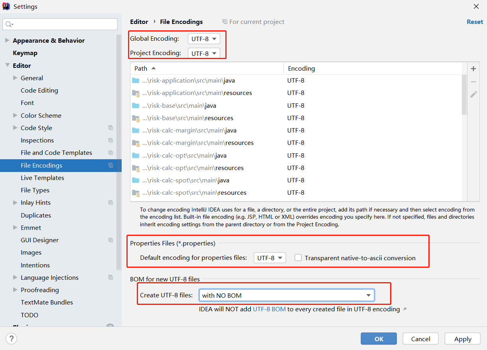Click the project-level icon beside File and Code Templates

(x=110, y=153)
